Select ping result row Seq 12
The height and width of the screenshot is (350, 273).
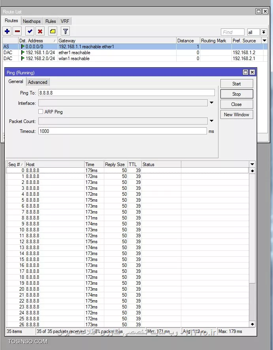tap(127, 242)
